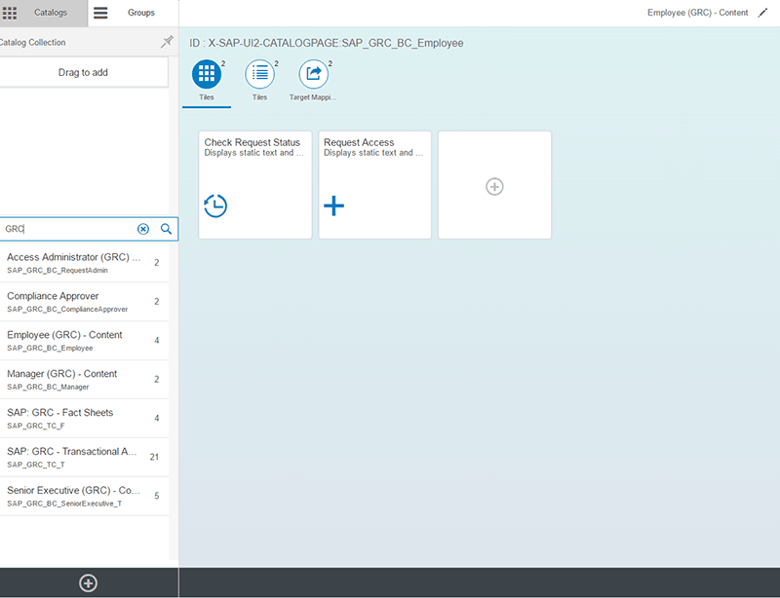The image size is (780, 598).
Task: Open the Check Request Status tile
Action: pyautogui.click(x=255, y=185)
